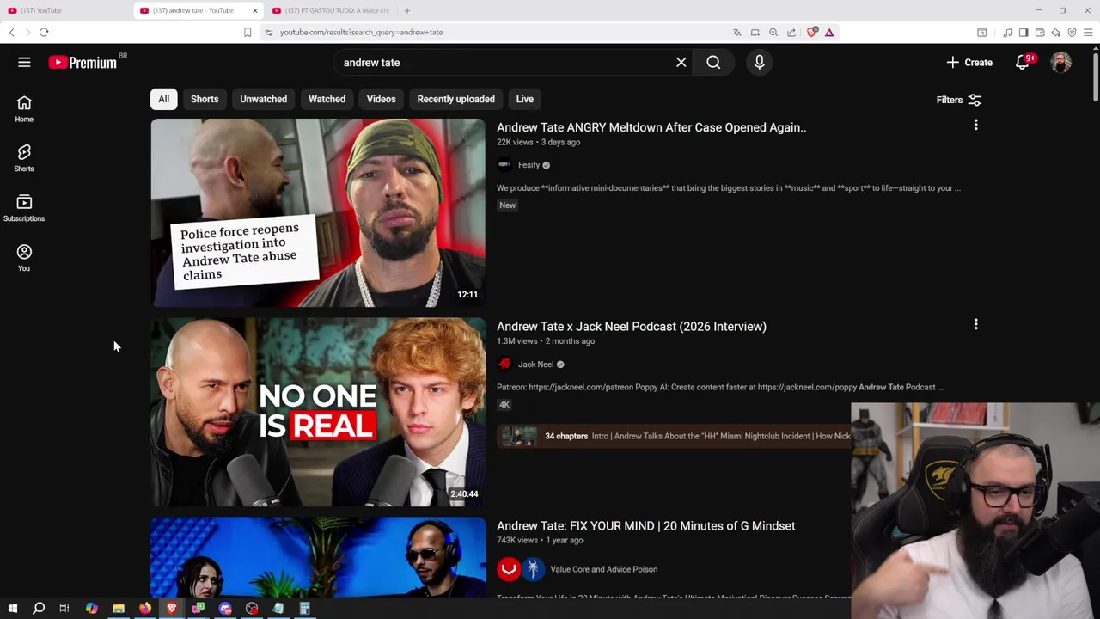Image resolution: width=1100 pixels, height=619 pixels.
Task: Select the All filter chip
Action: pyautogui.click(x=163, y=99)
